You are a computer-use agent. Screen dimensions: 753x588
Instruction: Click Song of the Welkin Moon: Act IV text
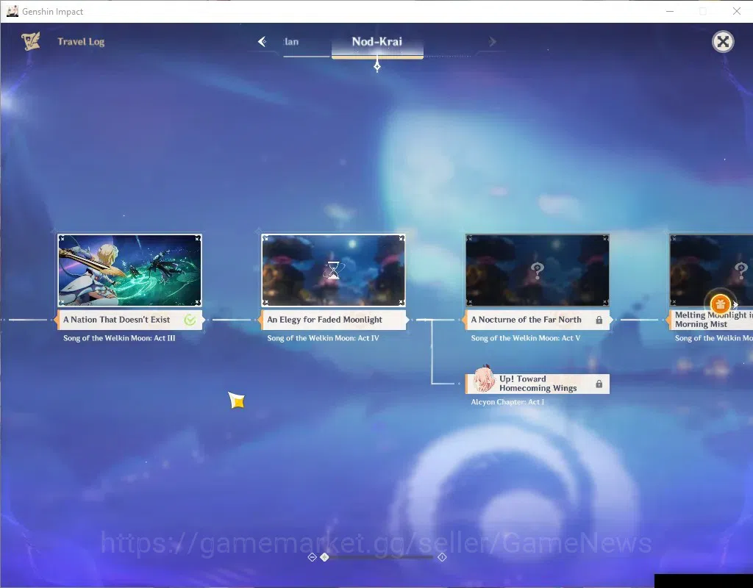click(x=323, y=338)
